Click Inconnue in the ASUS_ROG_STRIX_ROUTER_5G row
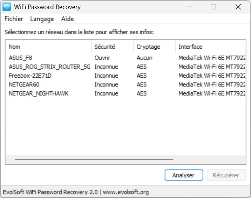251x198 pixels. [106, 67]
